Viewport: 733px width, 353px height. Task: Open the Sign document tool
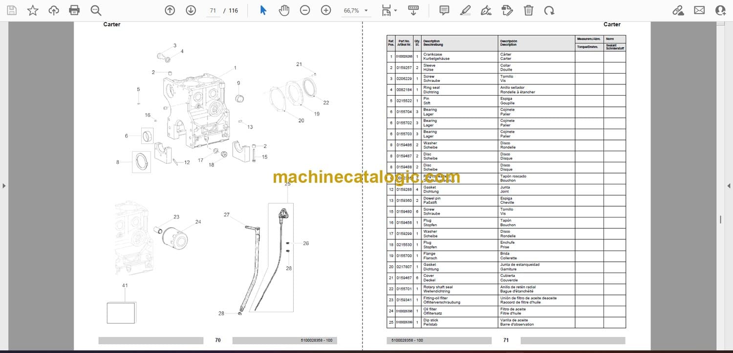tap(486, 10)
